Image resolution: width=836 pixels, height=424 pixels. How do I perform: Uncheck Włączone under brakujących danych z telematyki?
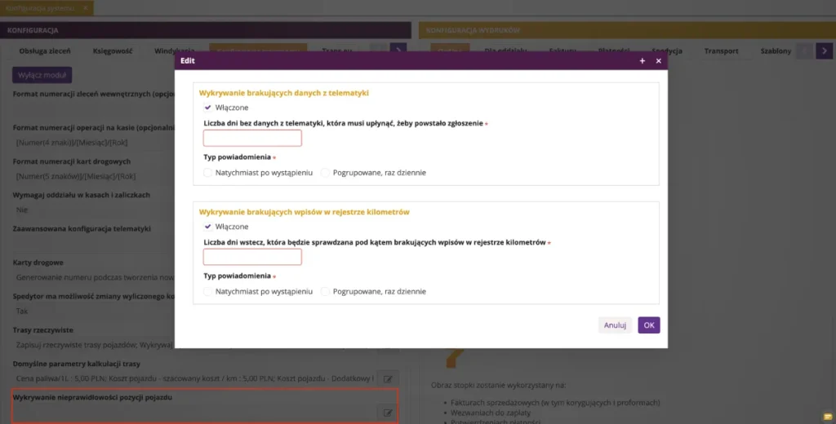[208, 108]
